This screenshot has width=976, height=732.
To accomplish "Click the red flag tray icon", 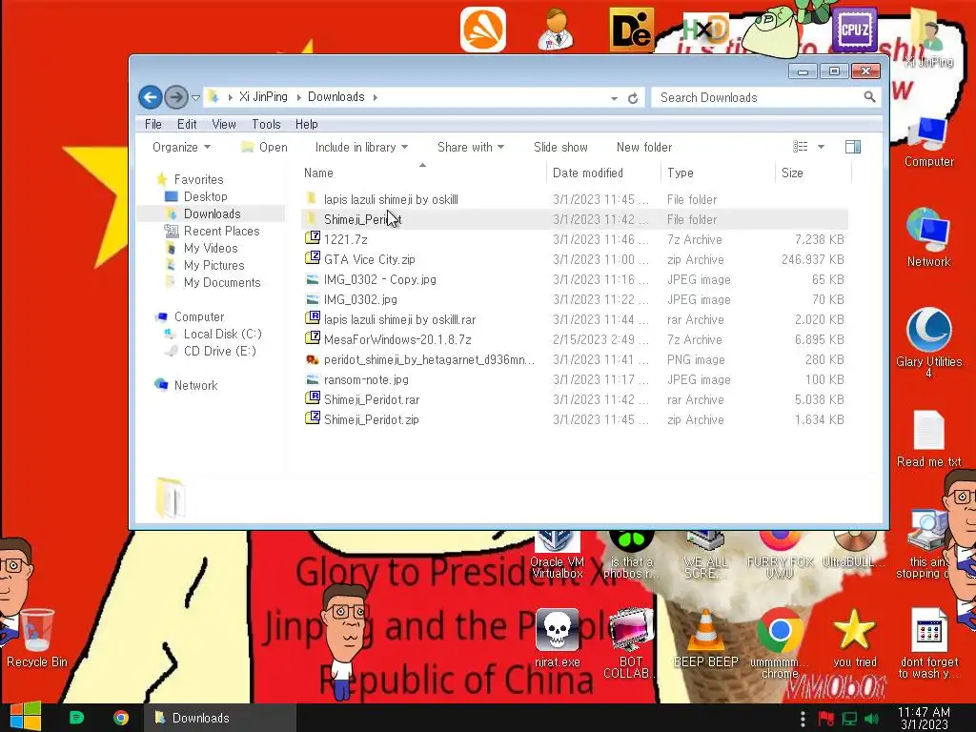I will (826, 719).
